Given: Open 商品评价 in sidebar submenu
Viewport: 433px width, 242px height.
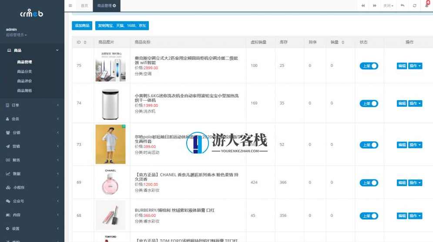Looking at the screenshot, I should (24, 81).
